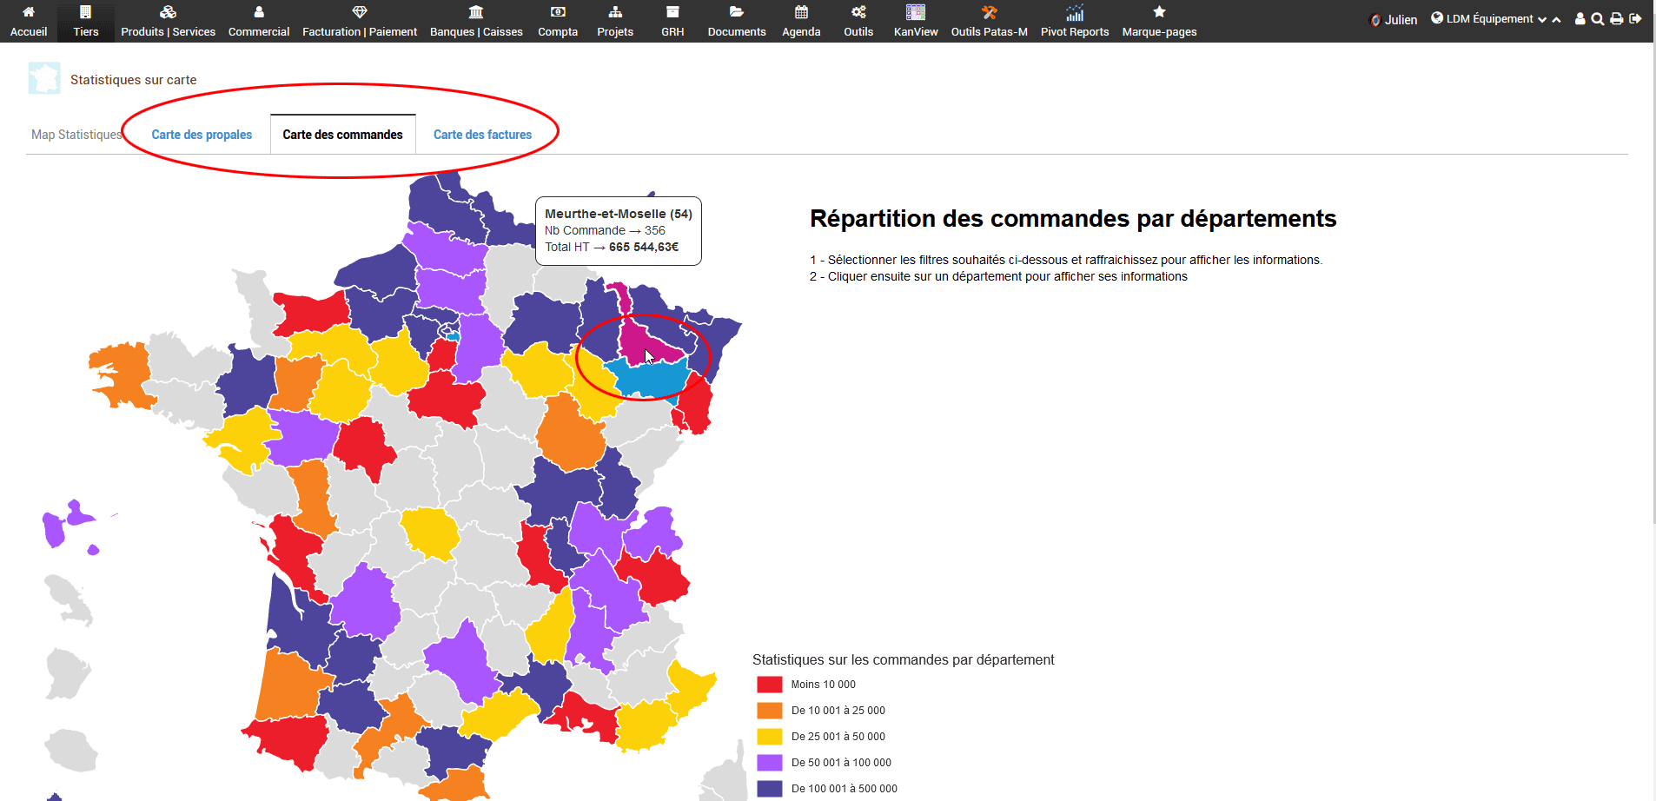Open the Banques | Caisses module
Viewport: 1656px width, 801px height.
(476, 21)
